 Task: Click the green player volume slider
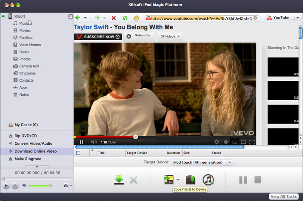[x=40, y=185]
